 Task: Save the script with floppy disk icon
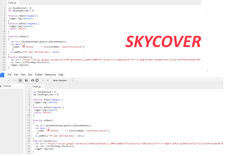[26, 80]
